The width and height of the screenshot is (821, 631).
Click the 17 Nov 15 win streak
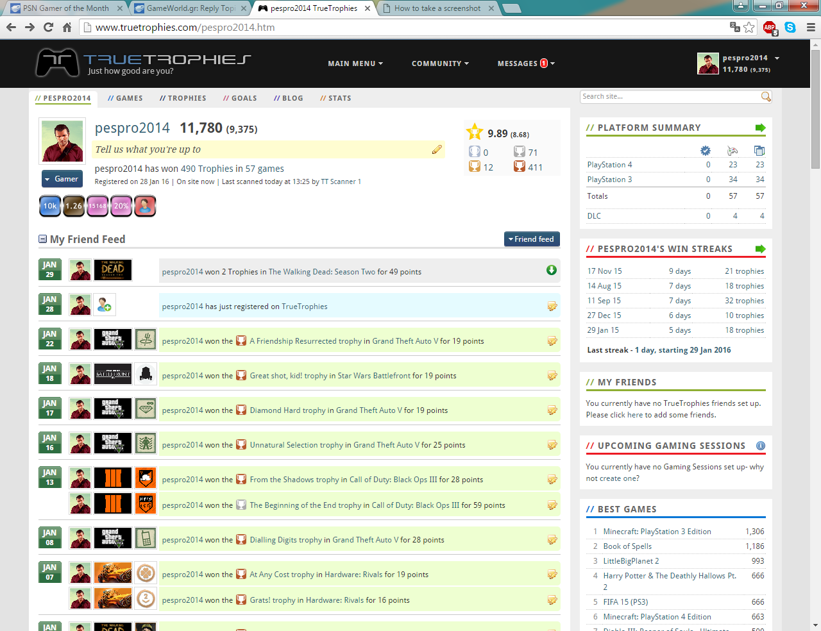[604, 271]
